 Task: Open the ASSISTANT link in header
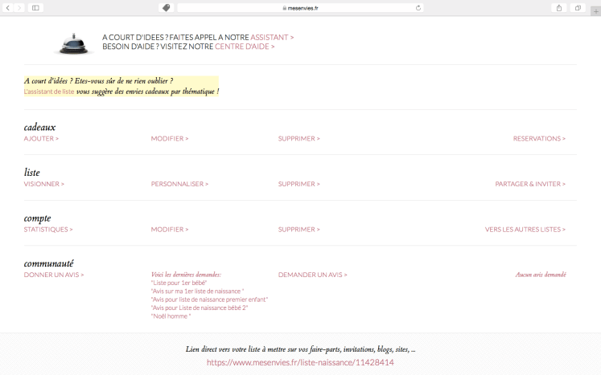(x=272, y=37)
